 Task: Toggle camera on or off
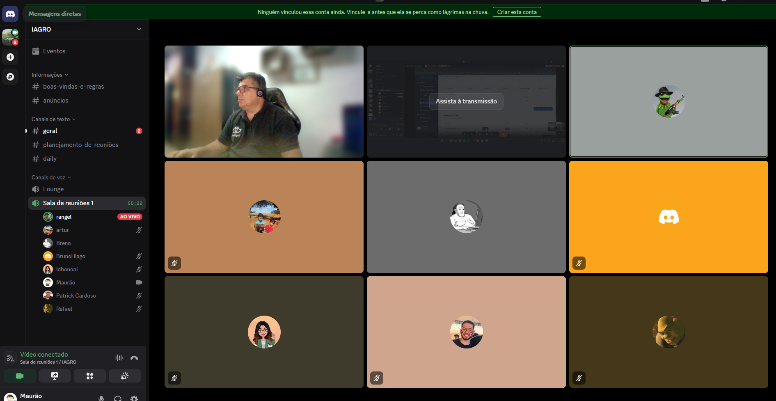coord(20,376)
